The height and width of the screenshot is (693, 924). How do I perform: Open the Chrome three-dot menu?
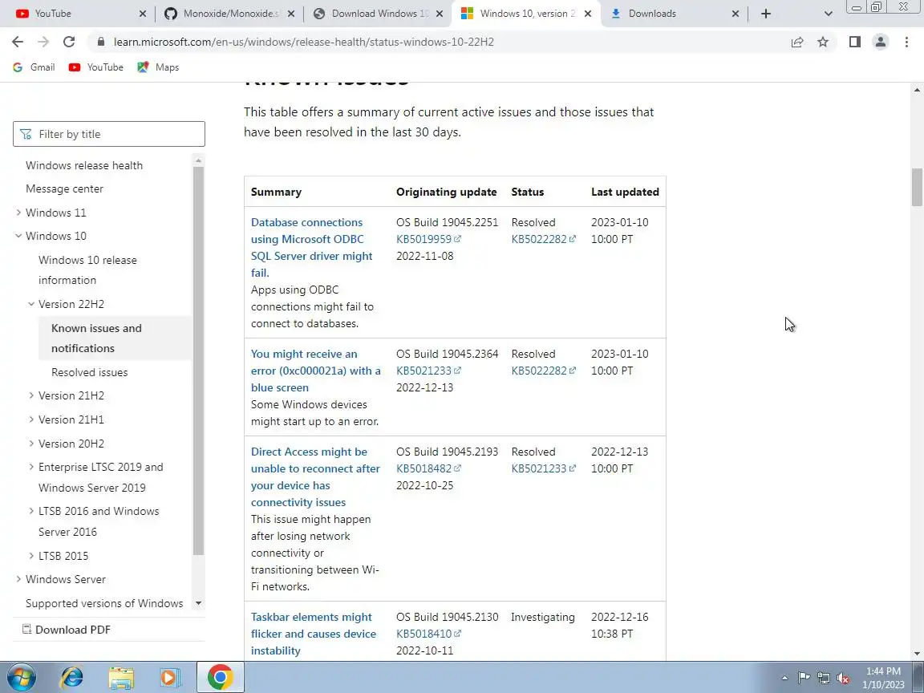(x=906, y=42)
